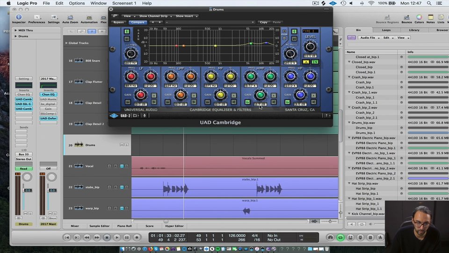Click the Bypass button
This screenshot has height=253, width=449.
(118, 22)
